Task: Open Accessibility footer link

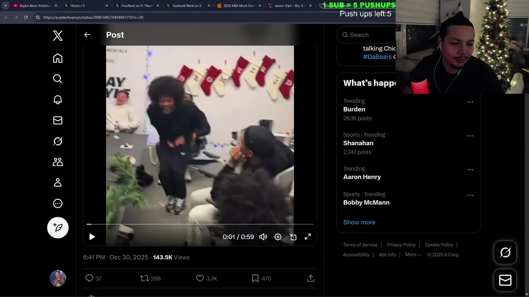Action: pyautogui.click(x=356, y=255)
